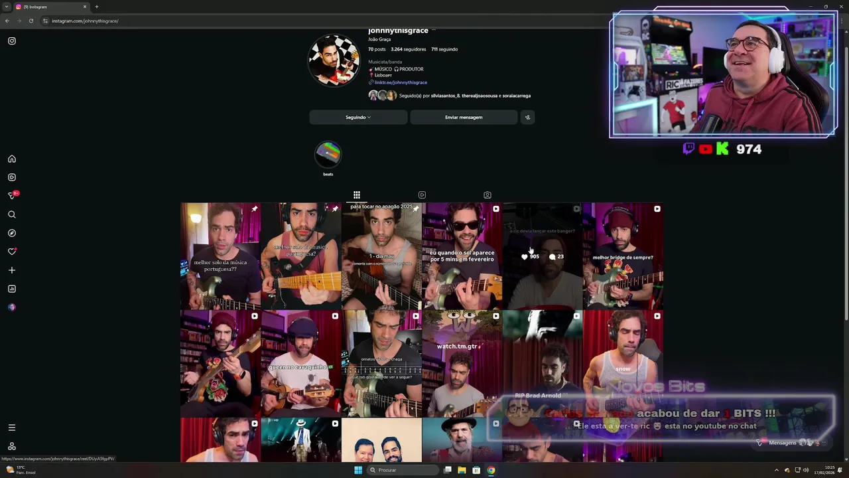Click the site information icon in address bar
This screenshot has width=849, height=478.
(x=45, y=21)
